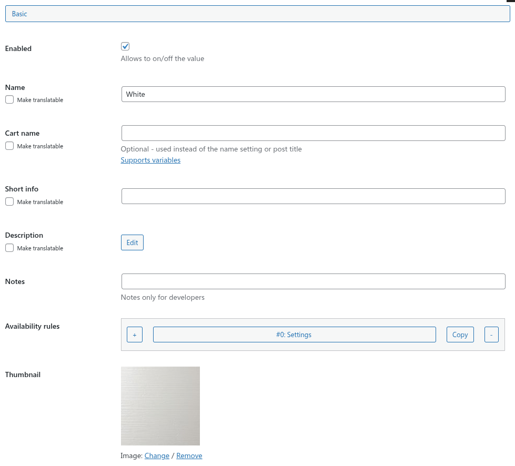Select the Notes input field
Screen dimensions: 515x466
[x=313, y=281]
